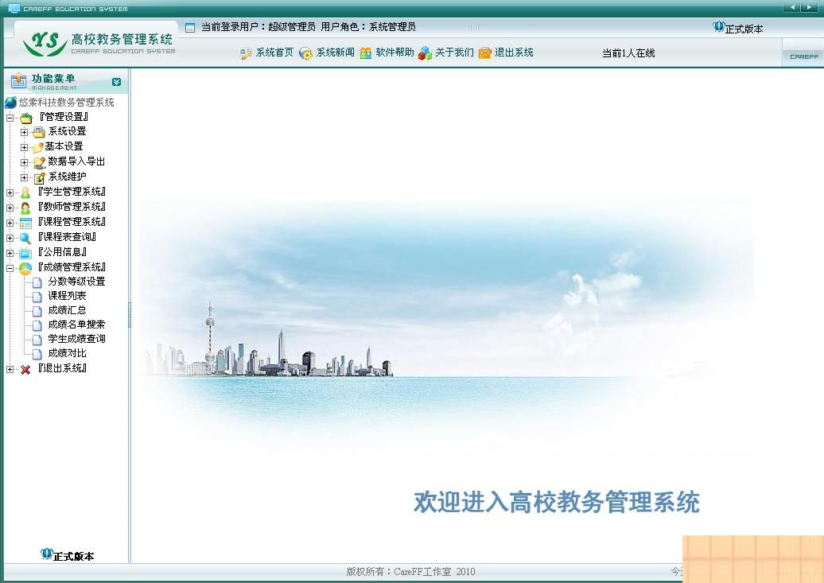Click the 课程表查询 magnifier icon
This screenshot has height=583, width=824.
[x=25, y=237]
